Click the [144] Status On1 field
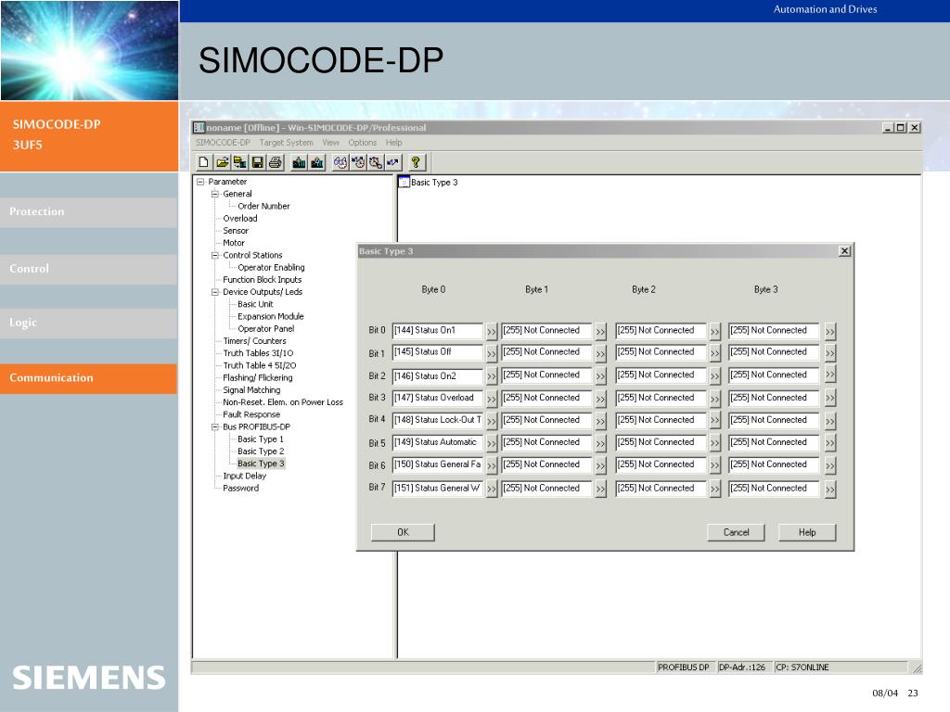The height and width of the screenshot is (712, 950). [x=438, y=331]
